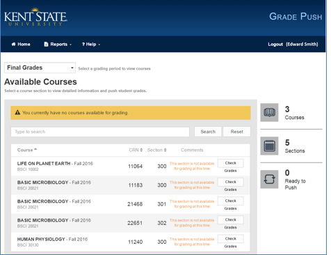Click the Type to search field
This screenshot has height=255, width=331.
[100, 132]
